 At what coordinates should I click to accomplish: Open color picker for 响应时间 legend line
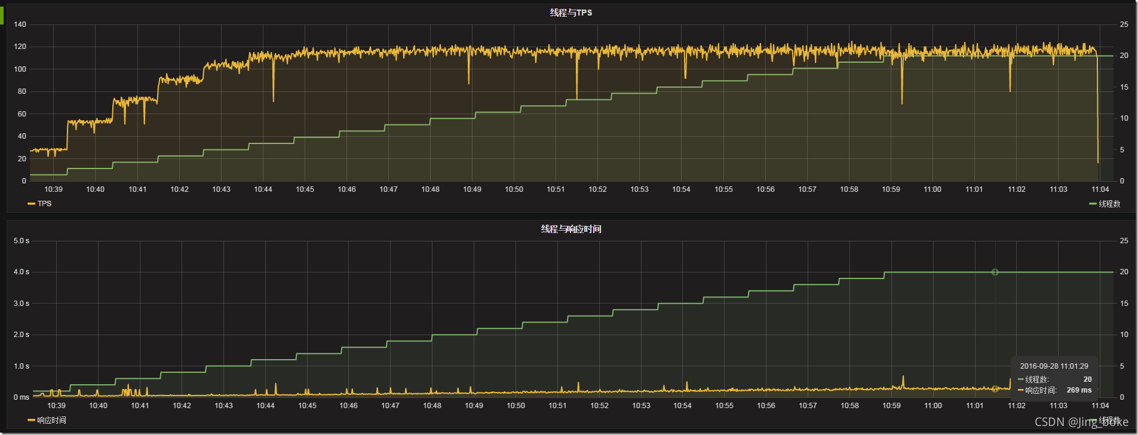click(x=31, y=420)
